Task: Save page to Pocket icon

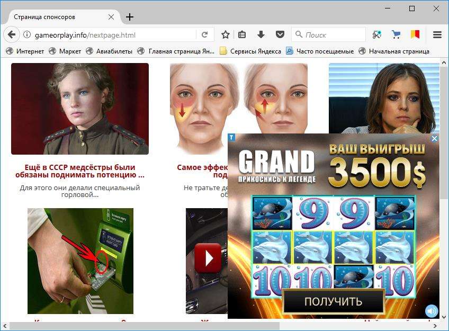Action: pyautogui.click(x=280, y=34)
